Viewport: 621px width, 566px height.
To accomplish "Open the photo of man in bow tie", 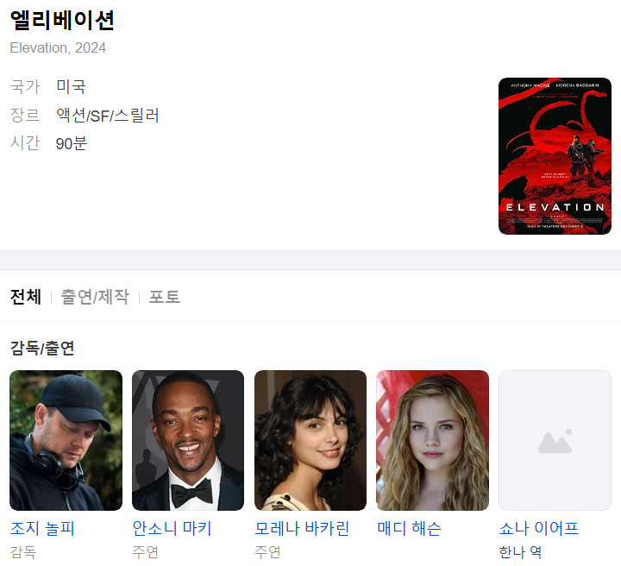I will [x=188, y=440].
